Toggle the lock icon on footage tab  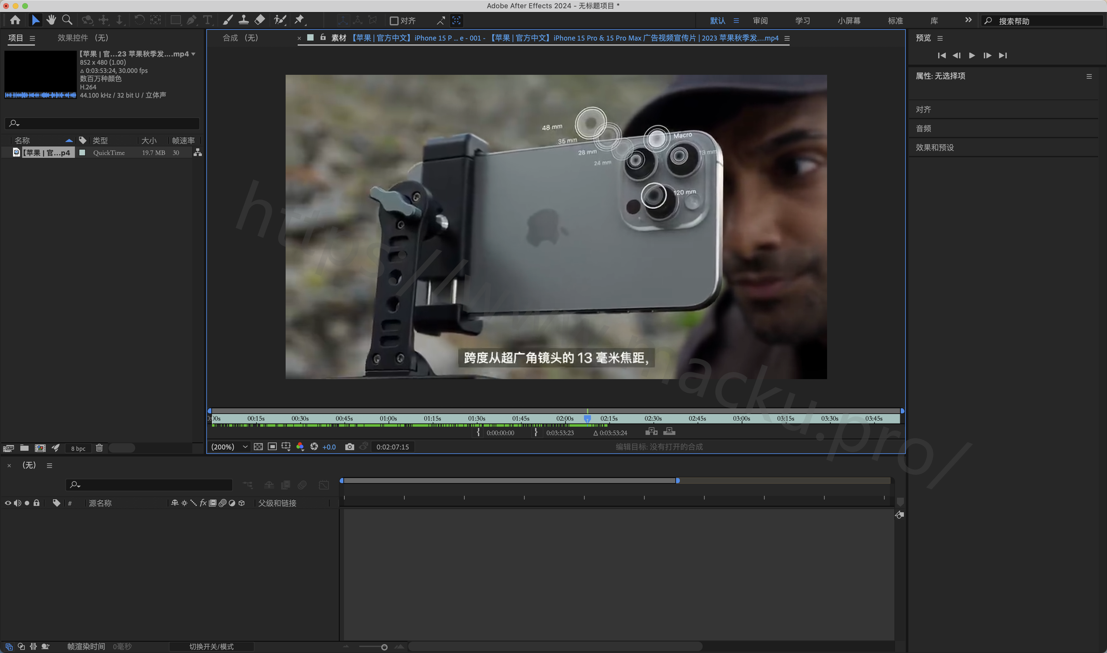[x=323, y=37]
